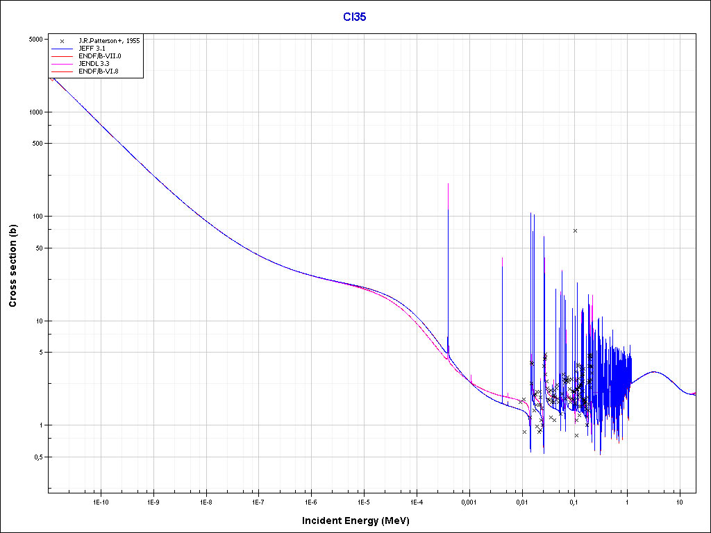This screenshot has height=533, width=711.
Task: Click the top of the tallest resonance peak
Action: coord(448,184)
